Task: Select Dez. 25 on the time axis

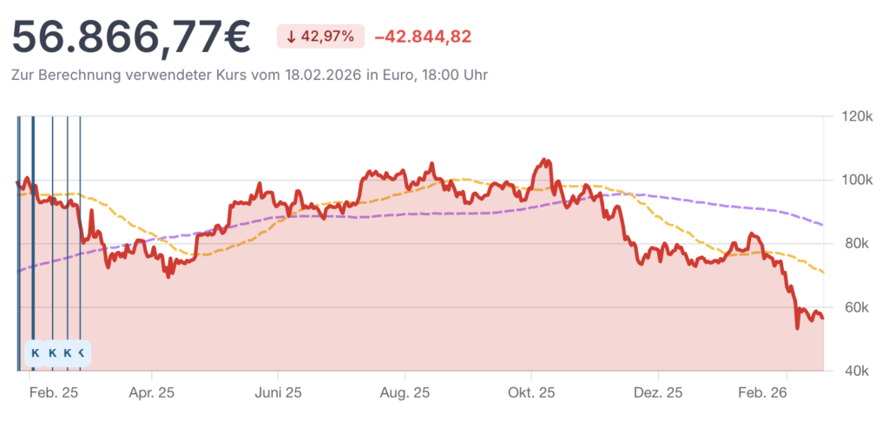Action: coord(658,393)
